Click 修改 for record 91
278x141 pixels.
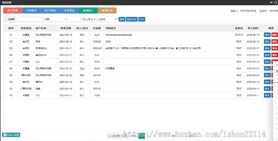click(267, 35)
